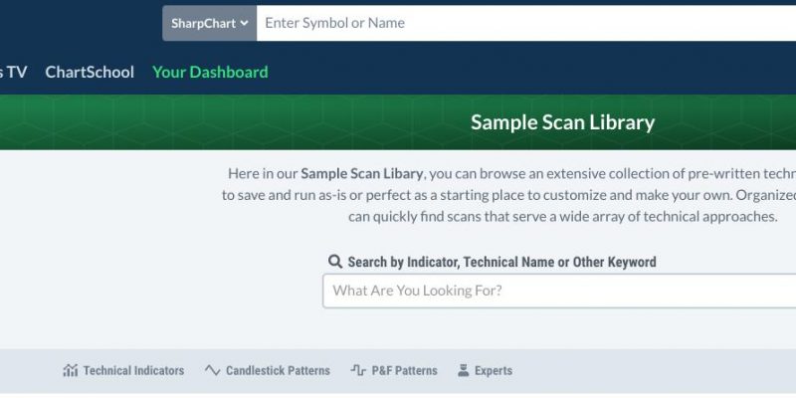Screen dimensions: 796x398
Task: Open the SharpChart type dropdown
Action: (x=209, y=23)
